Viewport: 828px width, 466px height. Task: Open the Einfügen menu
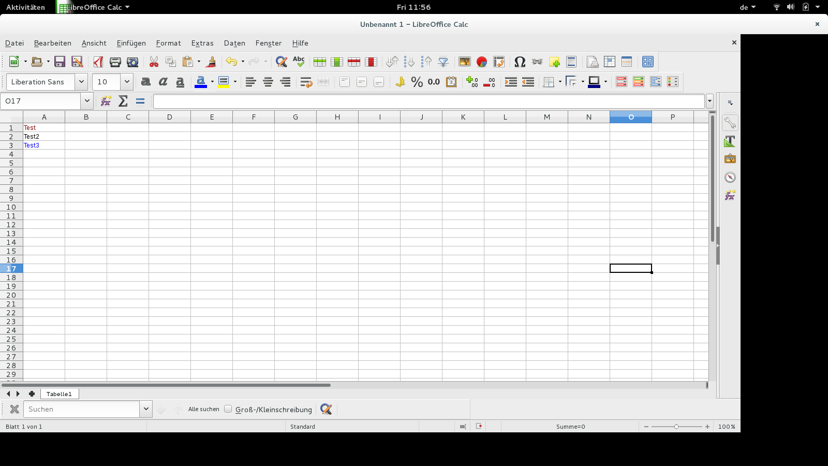click(x=131, y=43)
